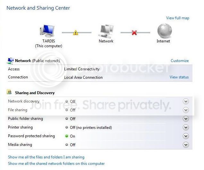Click the Public folder sharing Off indicator
Viewport: 204px width, 170px height.
pos(67,119)
